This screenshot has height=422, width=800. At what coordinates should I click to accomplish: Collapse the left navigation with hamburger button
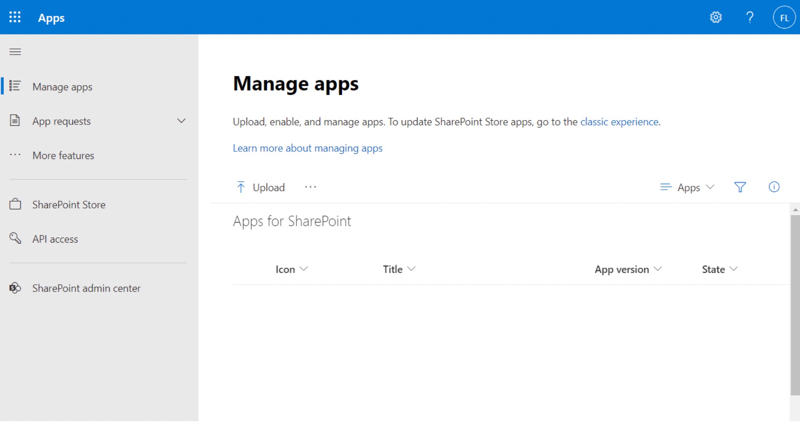[15, 52]
